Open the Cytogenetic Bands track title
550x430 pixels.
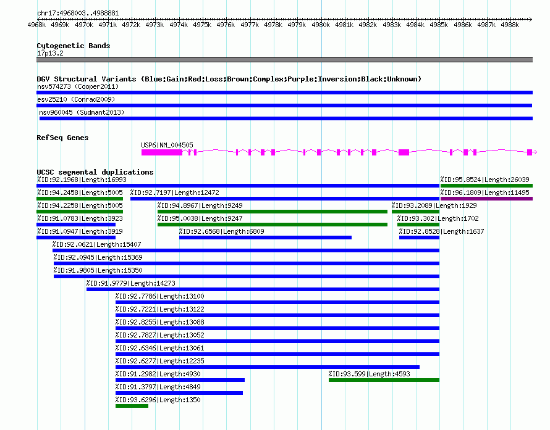(x=74, y=46)
